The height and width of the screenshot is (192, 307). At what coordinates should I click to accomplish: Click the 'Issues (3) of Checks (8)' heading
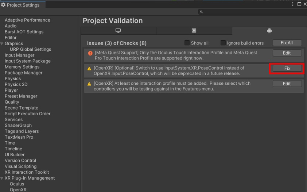pos(117,43)
